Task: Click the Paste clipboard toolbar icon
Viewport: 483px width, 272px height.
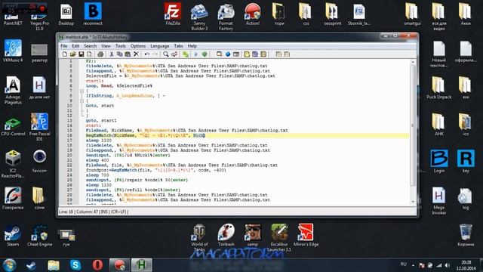Action: click(128, 54)
